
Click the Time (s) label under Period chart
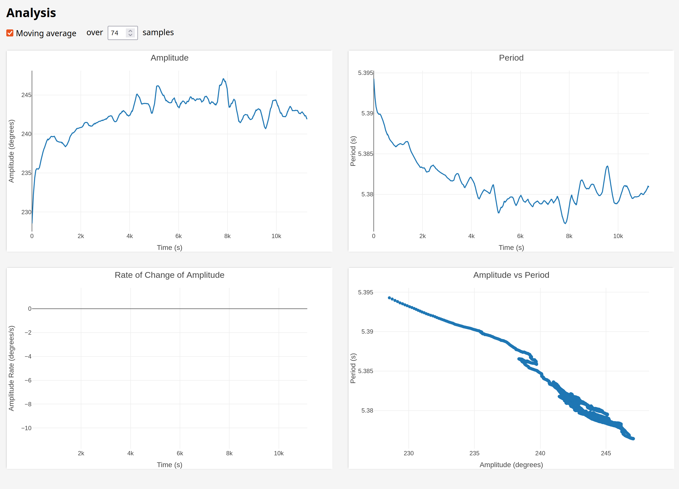511,247
